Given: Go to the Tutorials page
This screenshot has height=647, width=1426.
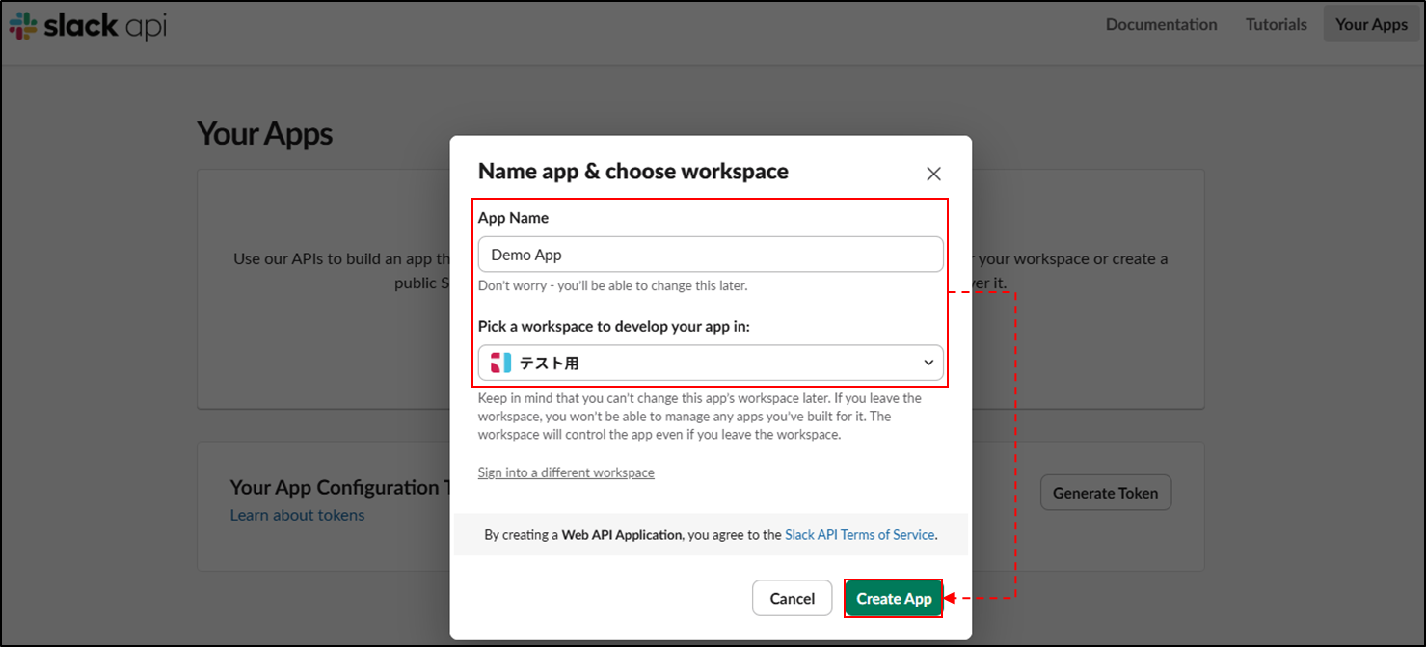Looking at the screenshot, I should 1276,24.
